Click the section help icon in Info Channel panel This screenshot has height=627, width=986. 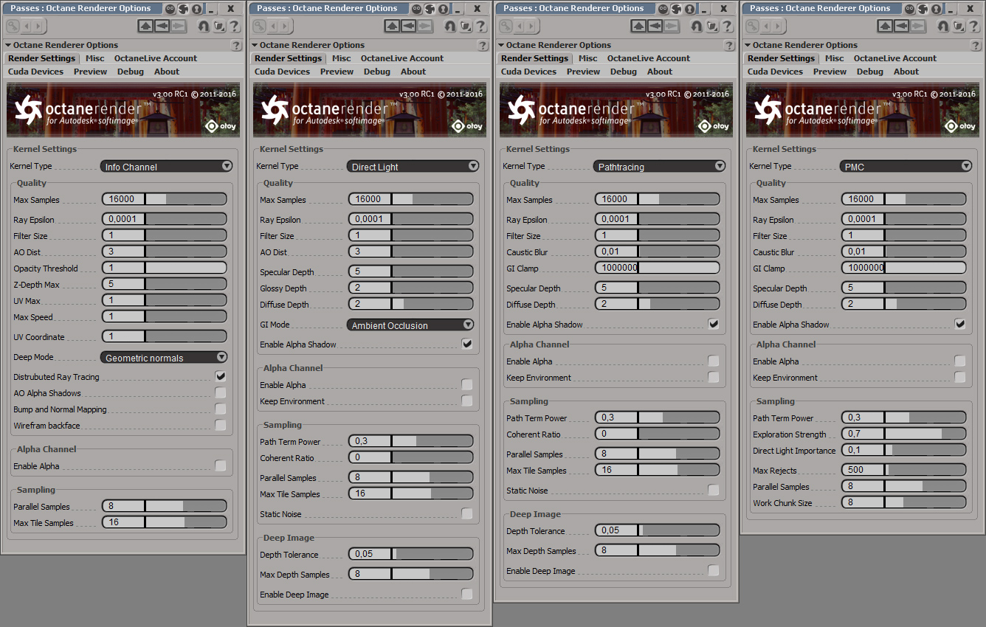[x=236, y=45]
